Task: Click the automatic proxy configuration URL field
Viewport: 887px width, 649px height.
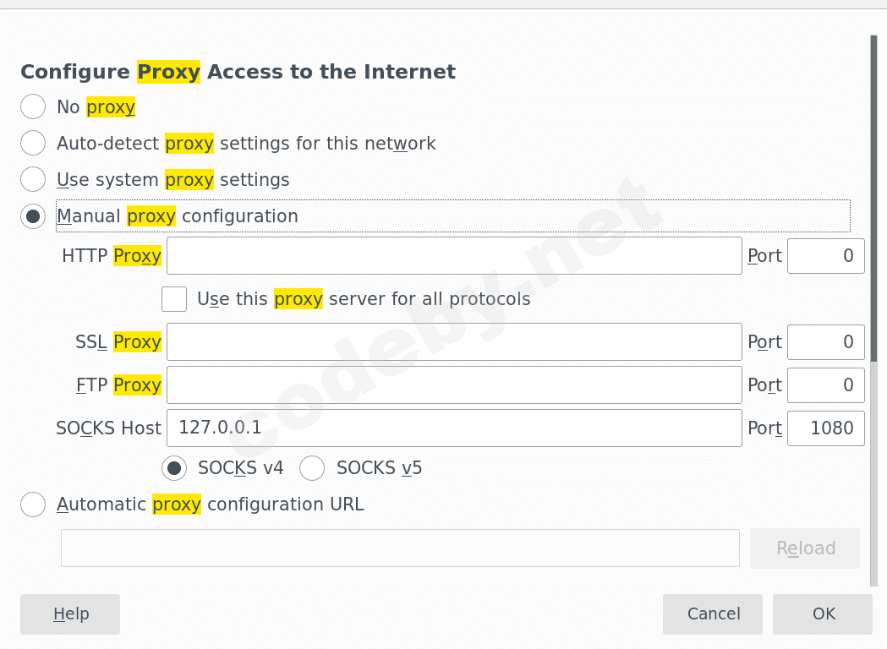Action: click(400, 548)
